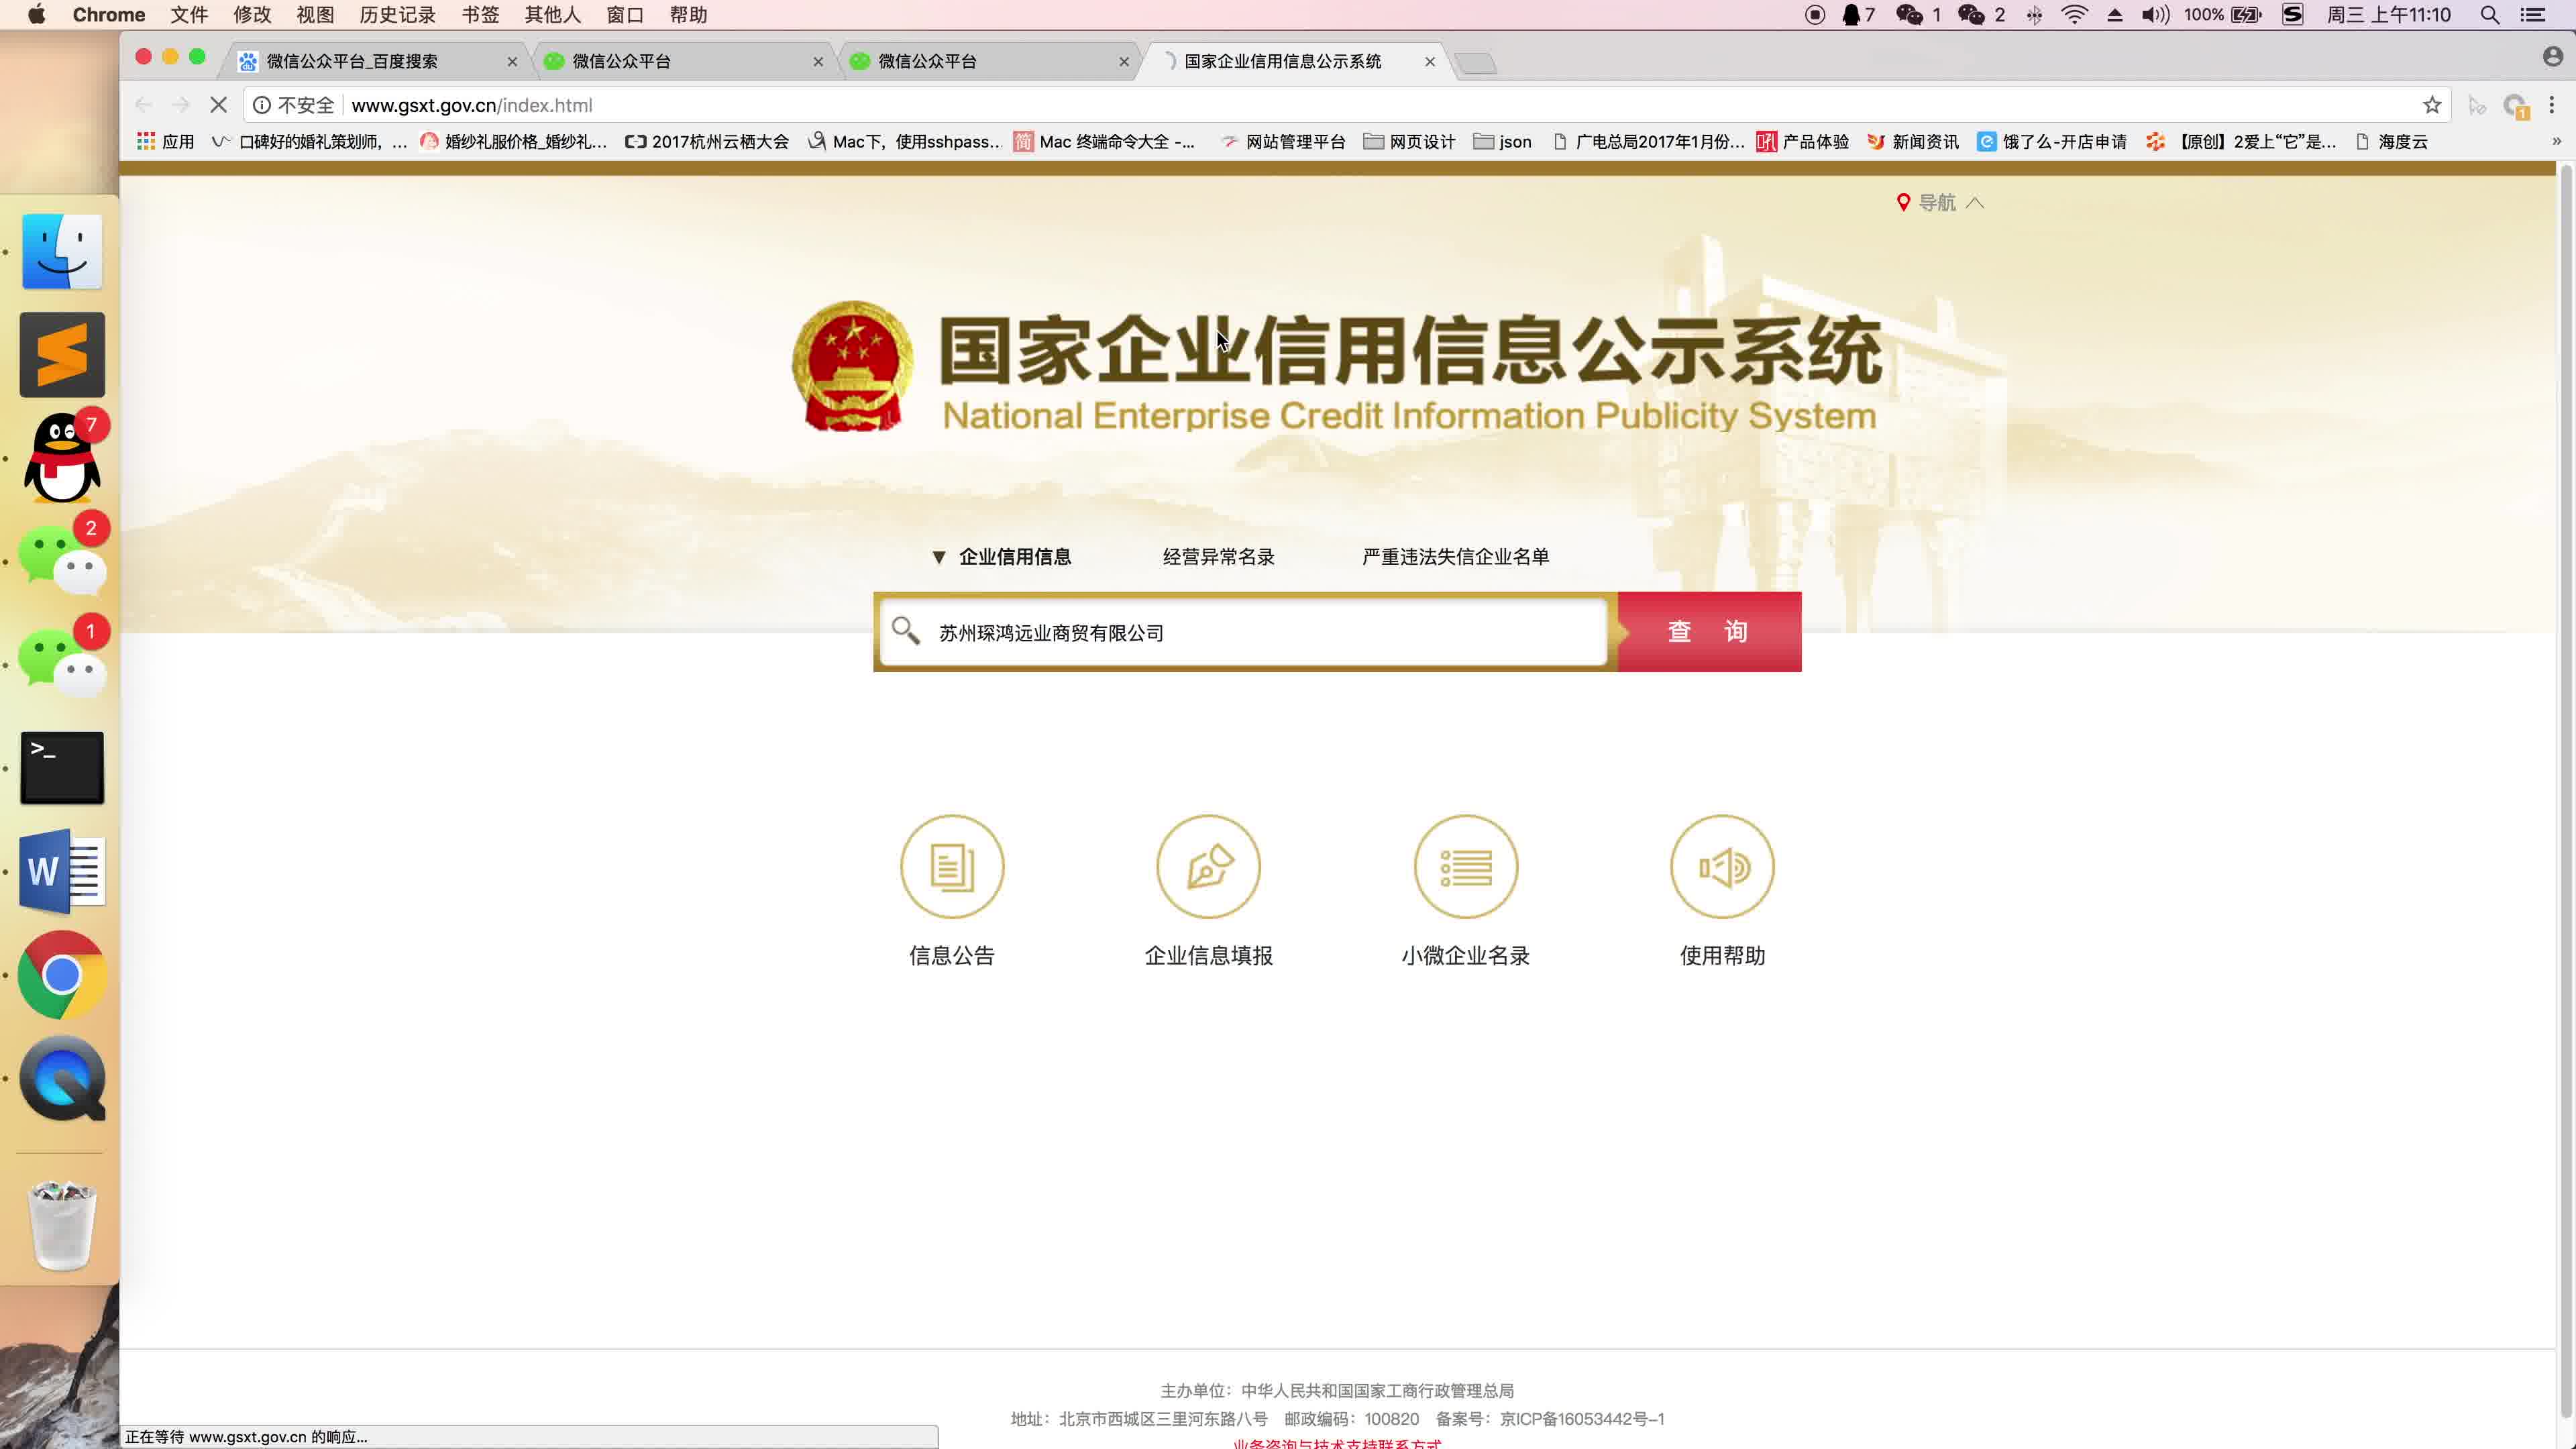Viewport: 2576px width, 1449px height.
Task: Switch to the second 微信公众平台 tab
Action: click(683, 61)
